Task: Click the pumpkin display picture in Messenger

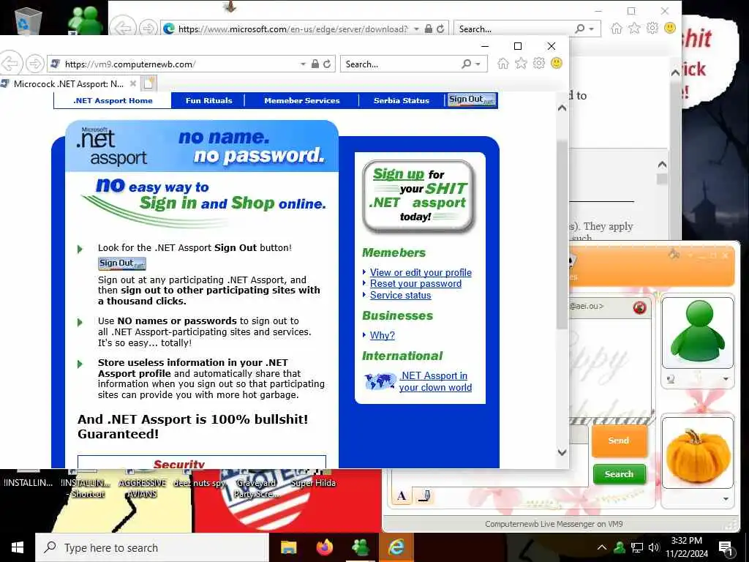Action: (697, 452)
